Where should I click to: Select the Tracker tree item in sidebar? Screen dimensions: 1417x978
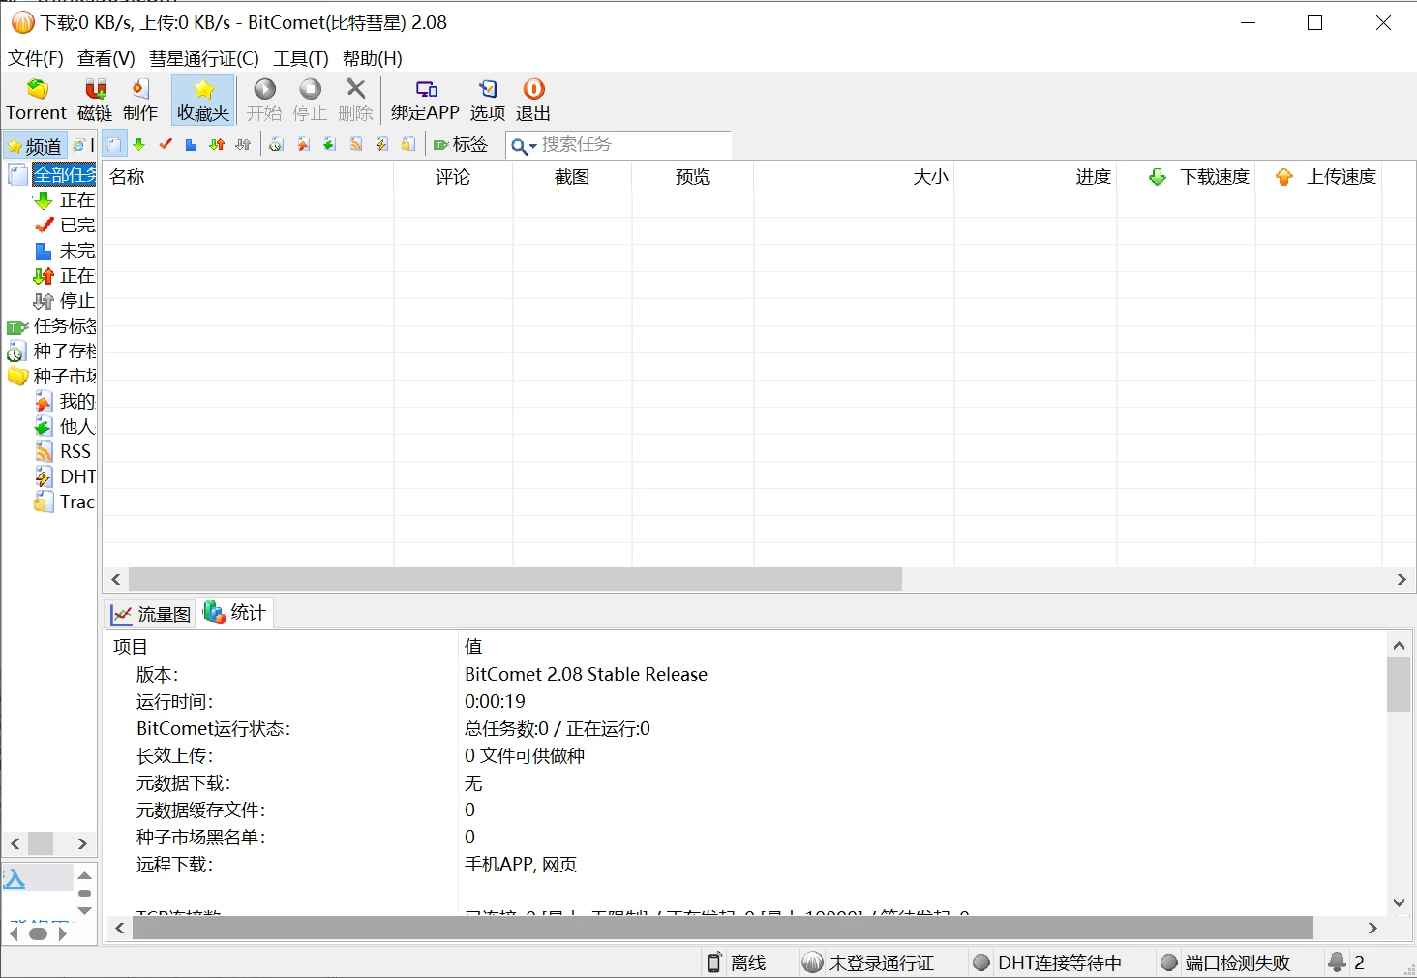[x=76, y=502]
